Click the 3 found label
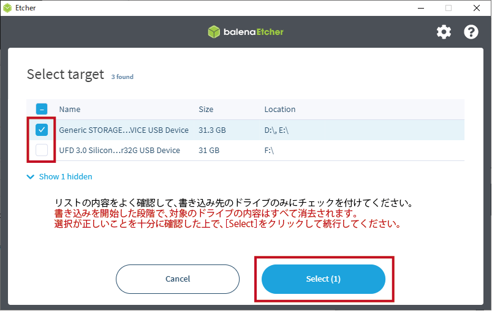The image size is (492, 311). click(x=123, y=77)
